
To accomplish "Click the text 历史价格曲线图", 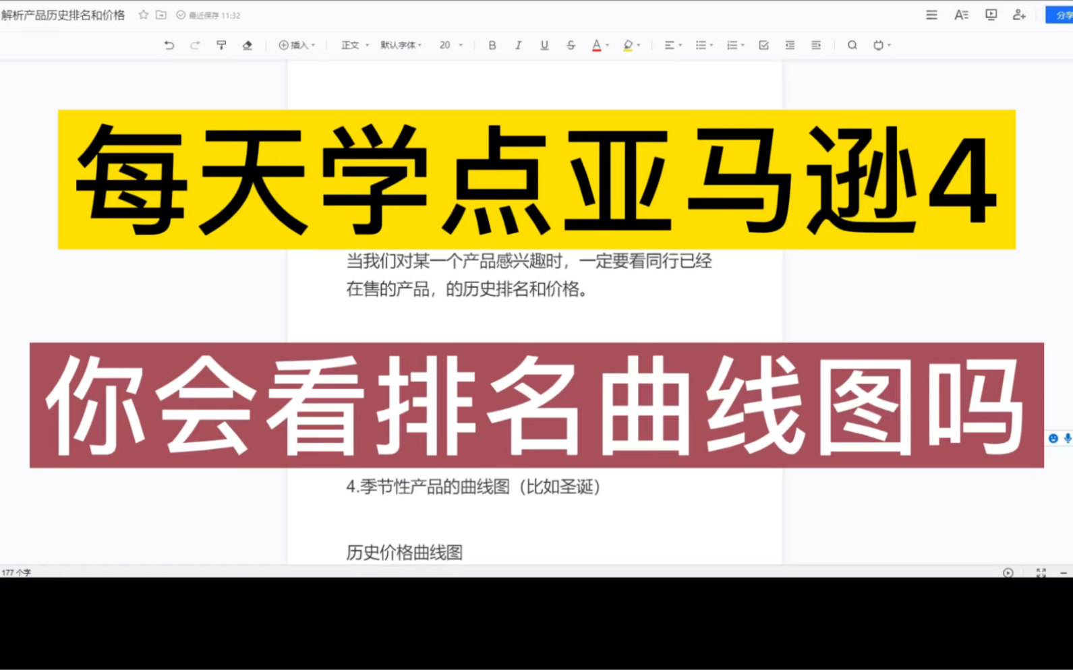I will coord(405,553).
